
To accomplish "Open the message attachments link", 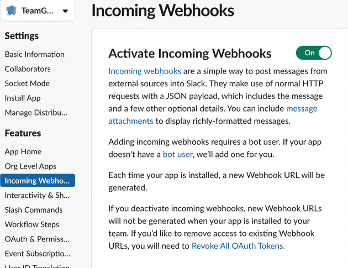I will click(302, 108).
